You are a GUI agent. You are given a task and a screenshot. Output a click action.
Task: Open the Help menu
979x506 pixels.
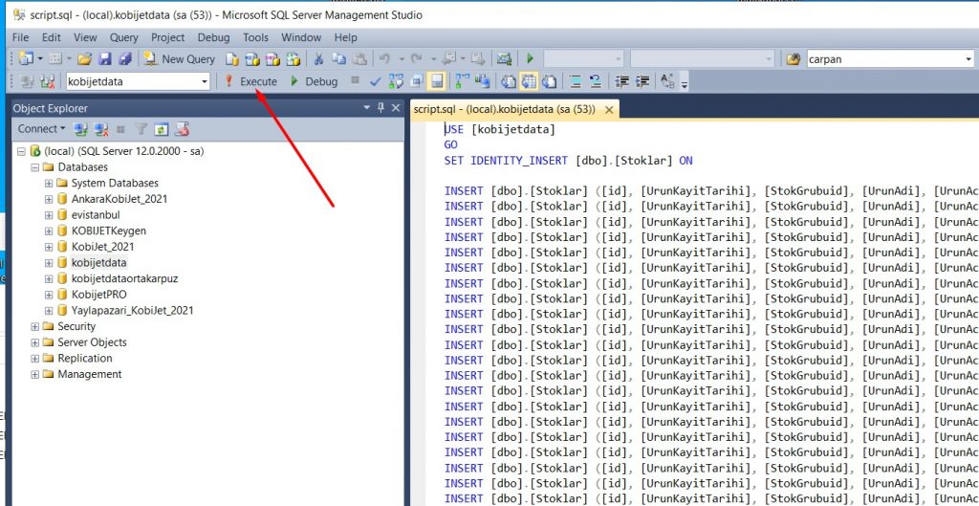click(345, 37)
